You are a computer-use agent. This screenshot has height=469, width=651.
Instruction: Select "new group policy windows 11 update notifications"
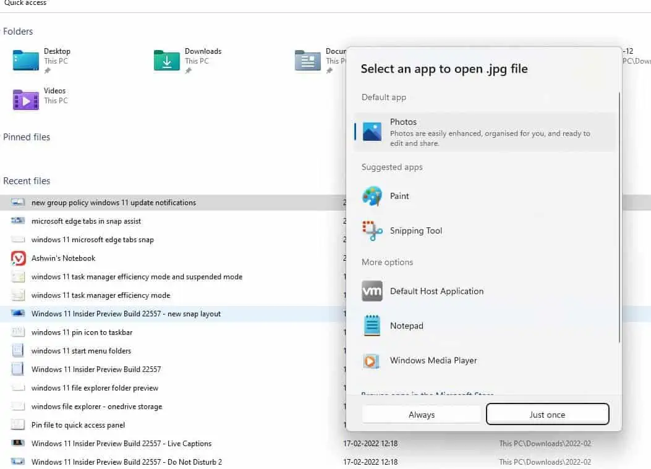pos(114,203)
